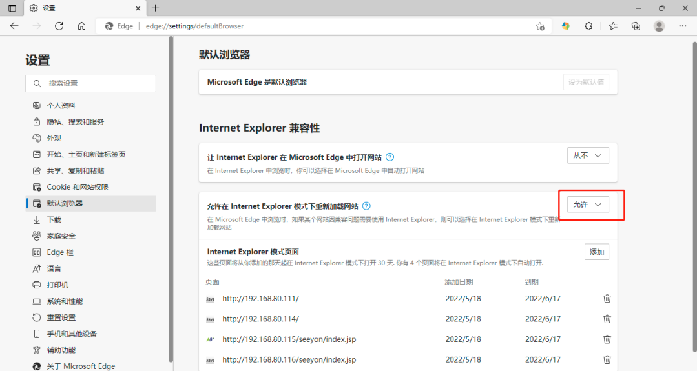Delete the http://192.168.80.114/ entry
This screenshot has width=697, height=371.
pos(607,319)
